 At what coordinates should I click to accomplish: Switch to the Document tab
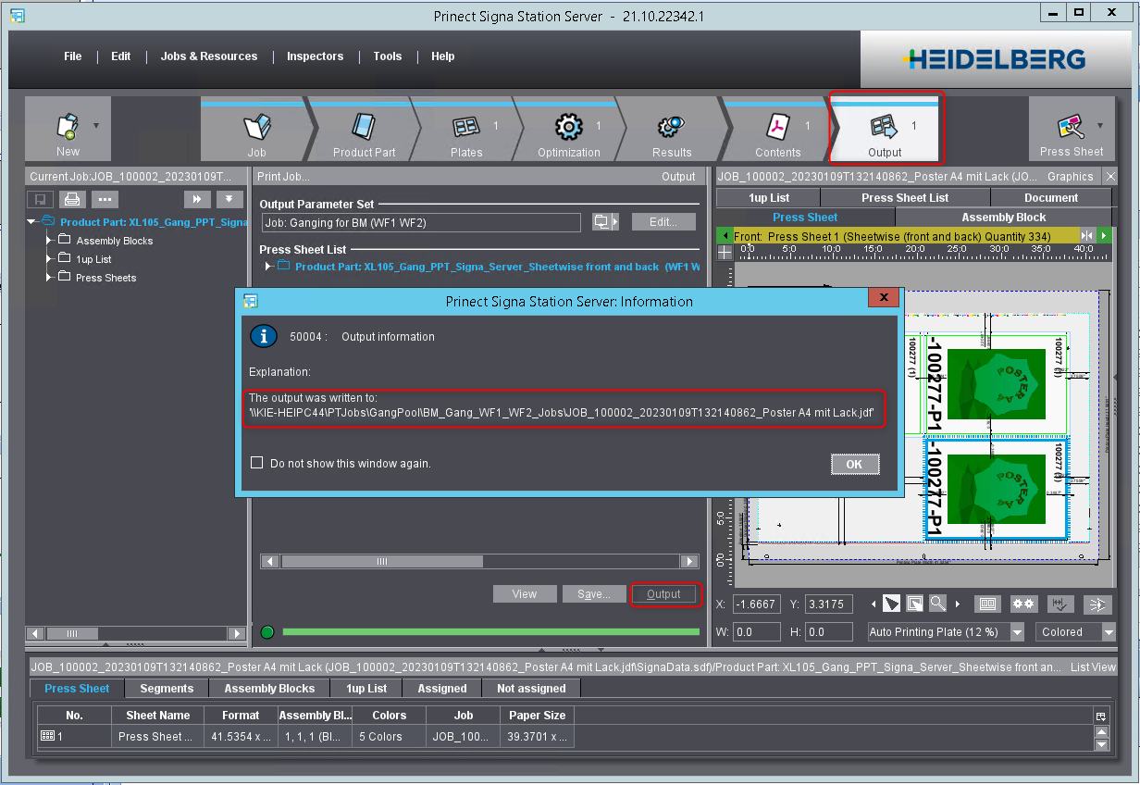1051,197
